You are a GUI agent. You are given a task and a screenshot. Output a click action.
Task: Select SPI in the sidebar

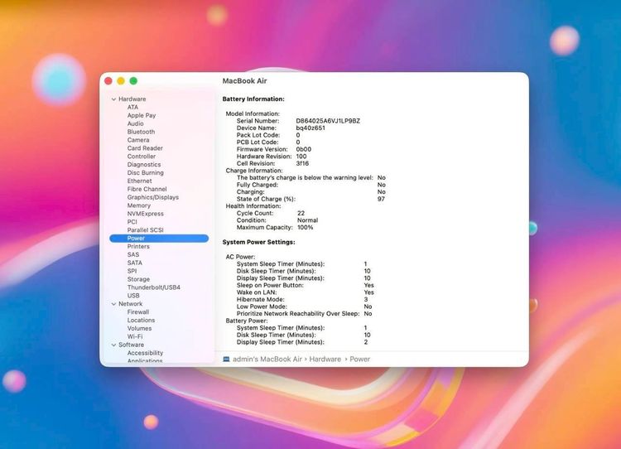(132, 271)
